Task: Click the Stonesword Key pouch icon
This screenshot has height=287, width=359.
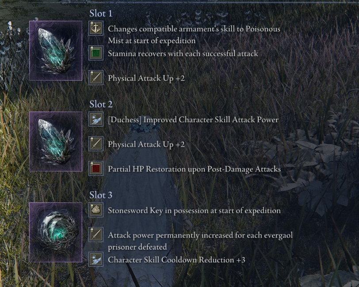Action: [x=96, y=210]
